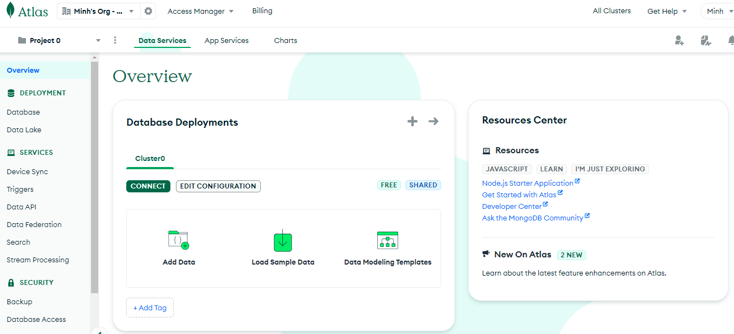The image size is (734, 334).
Task: Open Data Lake in the sidebar
Action: click(24, 130)
